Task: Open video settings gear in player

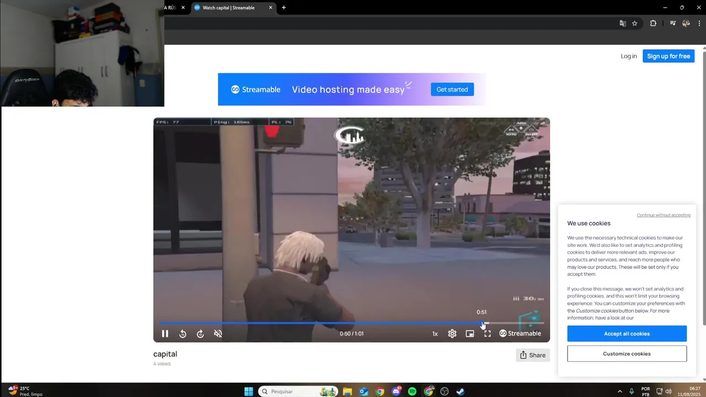Action: [452, 334]
